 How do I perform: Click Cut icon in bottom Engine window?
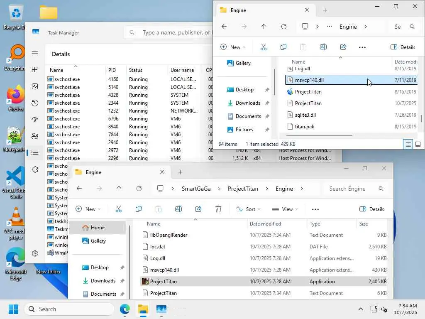[x=118, y=209]
